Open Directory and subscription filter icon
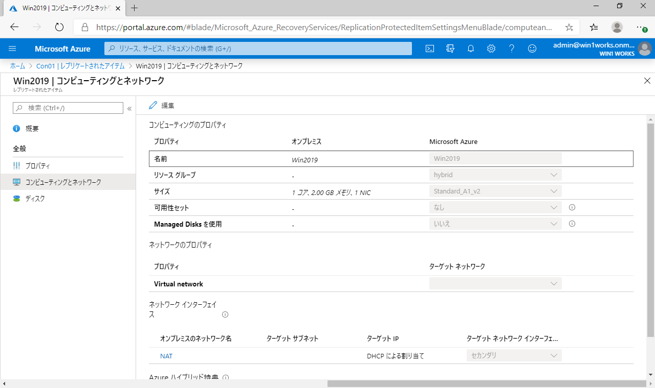This screenshot has width=655, height=388. coord(450,48)
